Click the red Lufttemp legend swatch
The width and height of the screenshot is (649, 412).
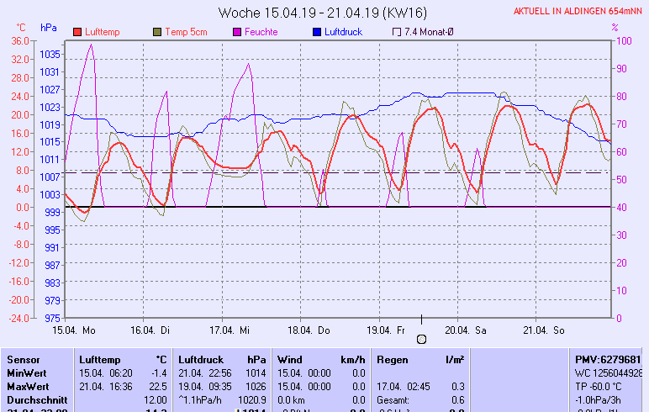[x=78, y=32]
